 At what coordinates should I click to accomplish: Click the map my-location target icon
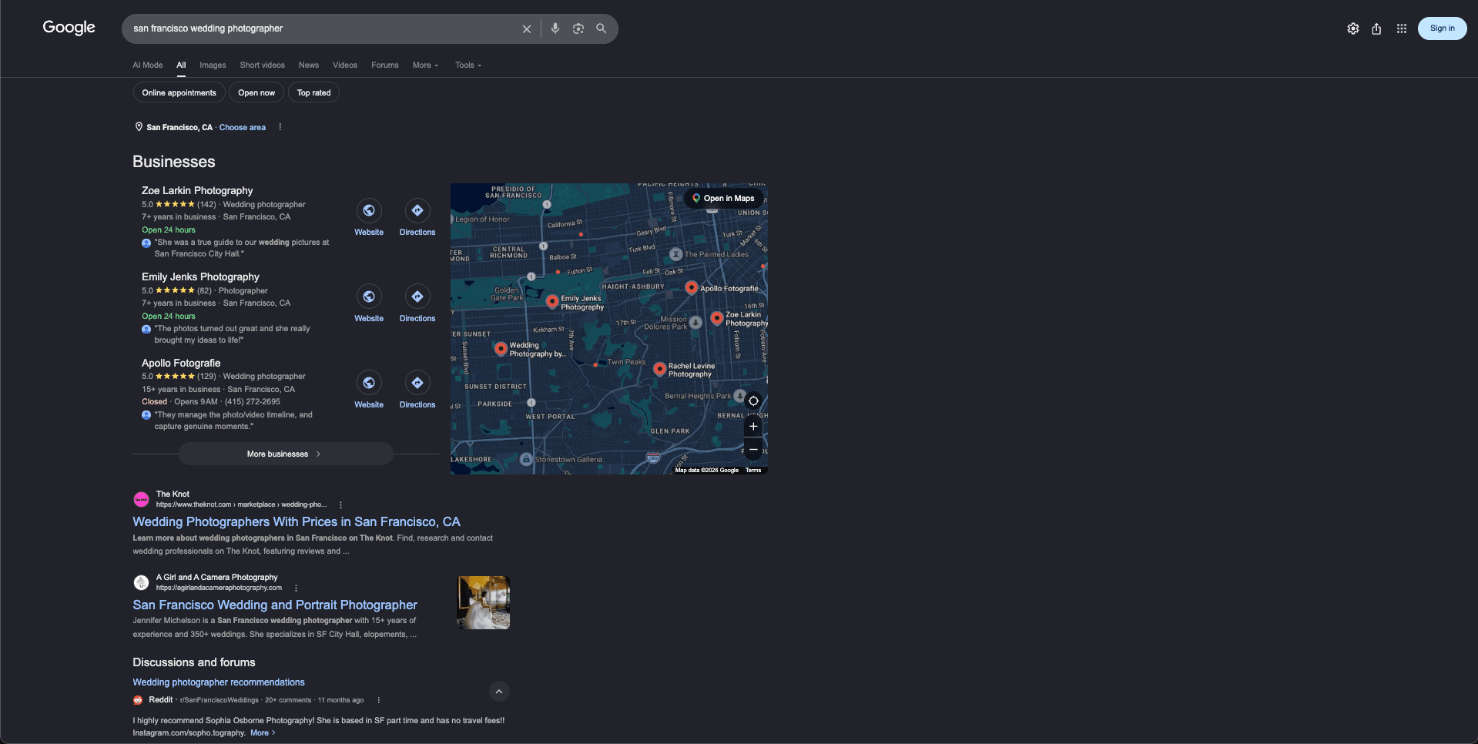point(753,400)
